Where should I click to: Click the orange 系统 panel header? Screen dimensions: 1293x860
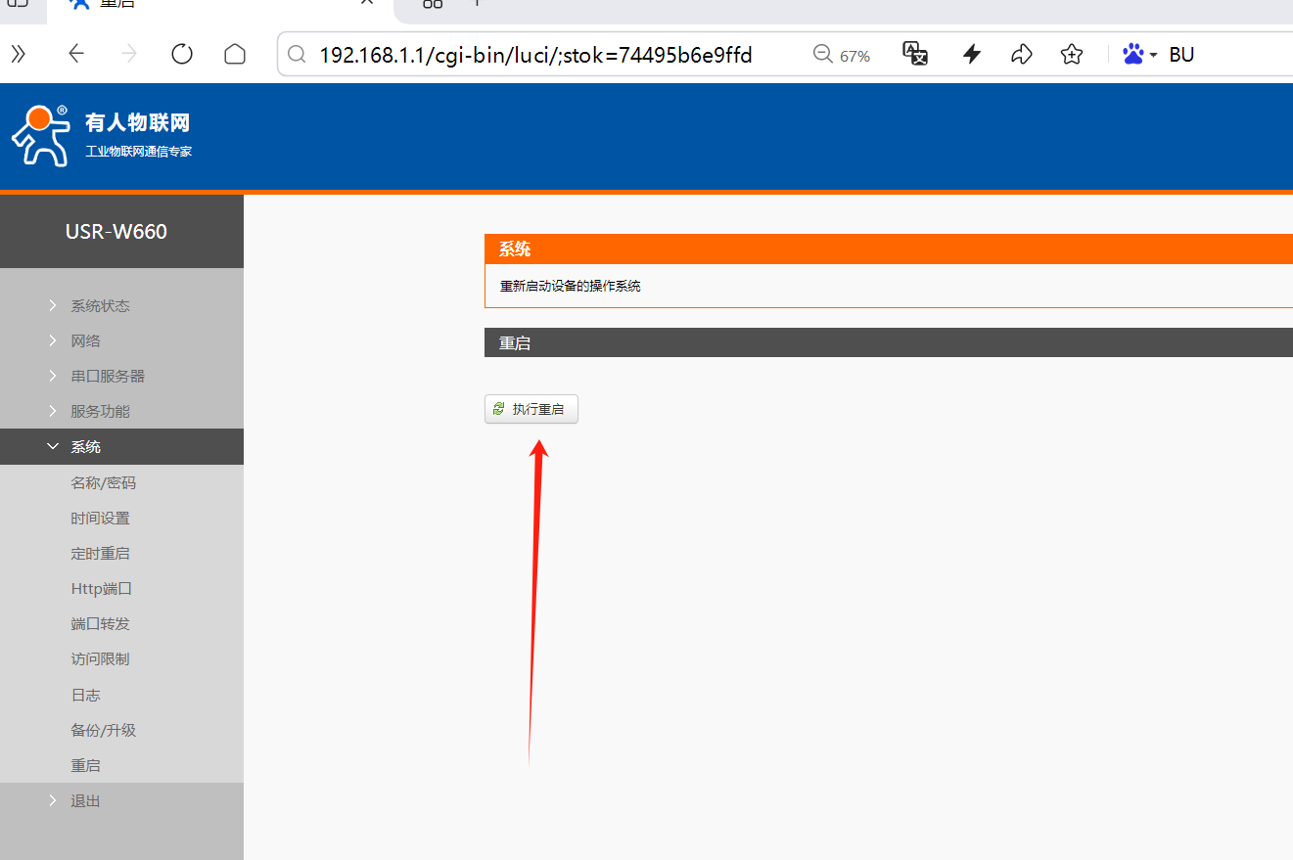pos(889,249)
